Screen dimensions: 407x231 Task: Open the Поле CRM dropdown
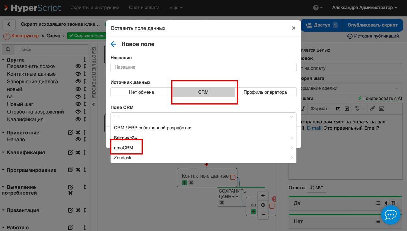coord(203,117)
